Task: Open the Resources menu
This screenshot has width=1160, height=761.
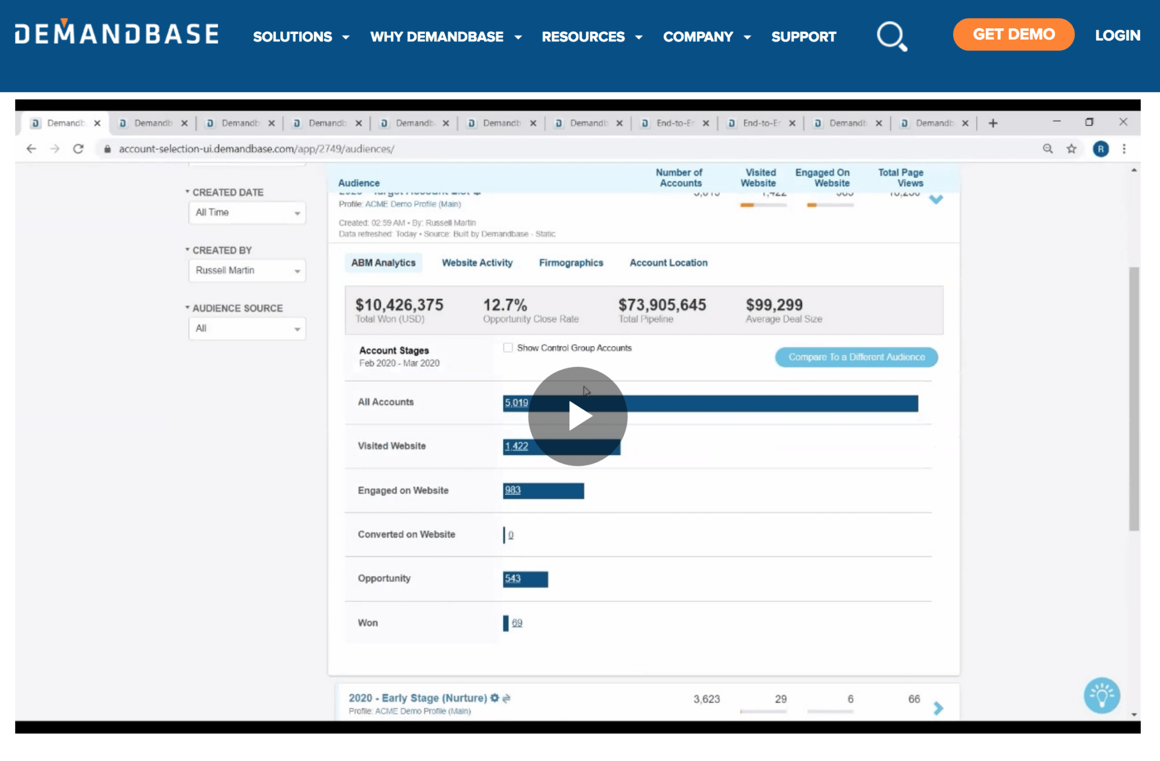Action: [592, 37]
